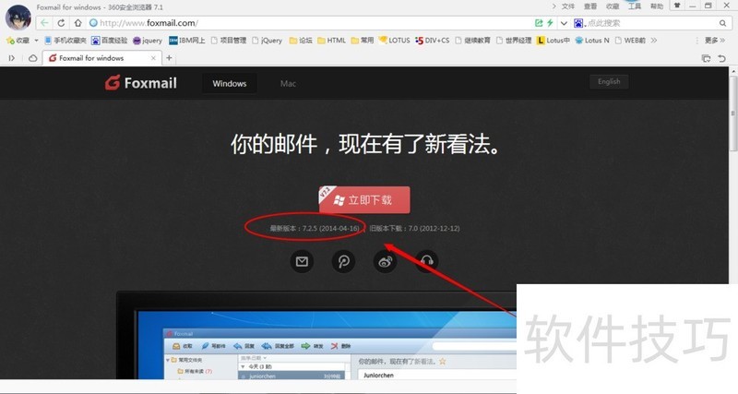Image resolution: width=738 pixels, height=394 pixels.
Task: Open the IBM网上 bookmark
Action: coord(187,41)
